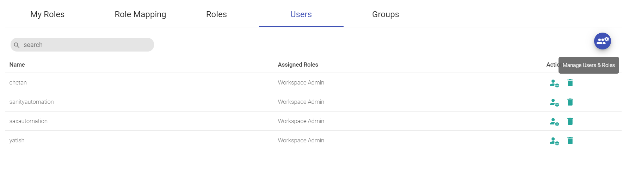
Task: Click the Assigned Roles column header
Action: click(298, 65)
